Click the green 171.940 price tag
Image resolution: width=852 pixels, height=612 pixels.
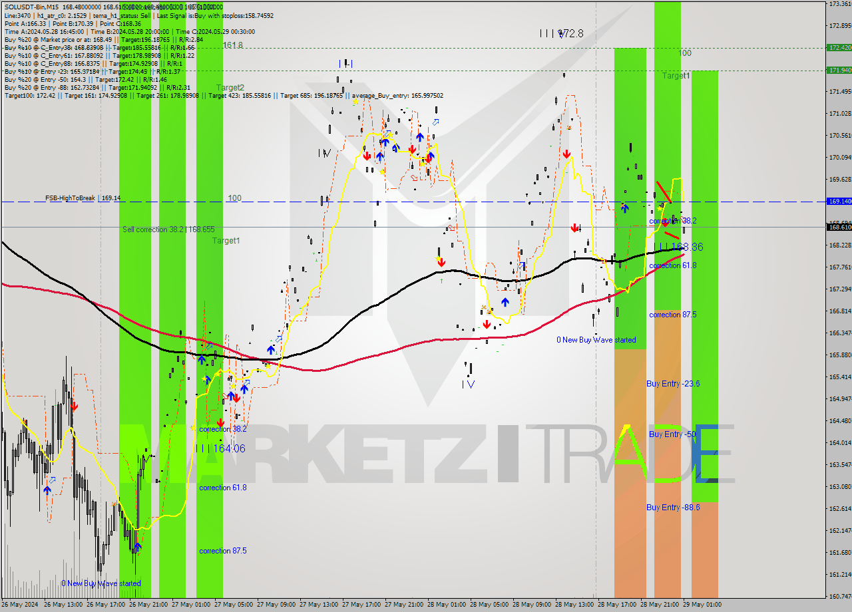(839, 70)
